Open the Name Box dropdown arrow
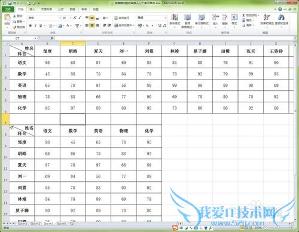This screenshot has height=232, width=299. [35, 38]
